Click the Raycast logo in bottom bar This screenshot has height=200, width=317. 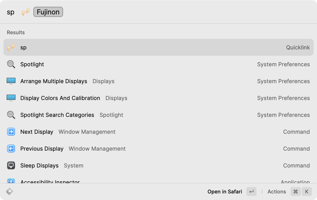tap(10, 191)
